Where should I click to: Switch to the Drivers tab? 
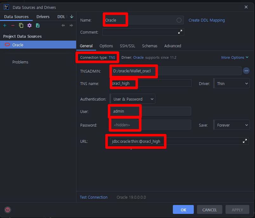(x=43, y=17)
